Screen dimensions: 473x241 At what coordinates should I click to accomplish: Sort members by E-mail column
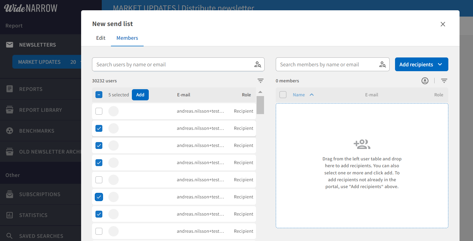point(372,95)
